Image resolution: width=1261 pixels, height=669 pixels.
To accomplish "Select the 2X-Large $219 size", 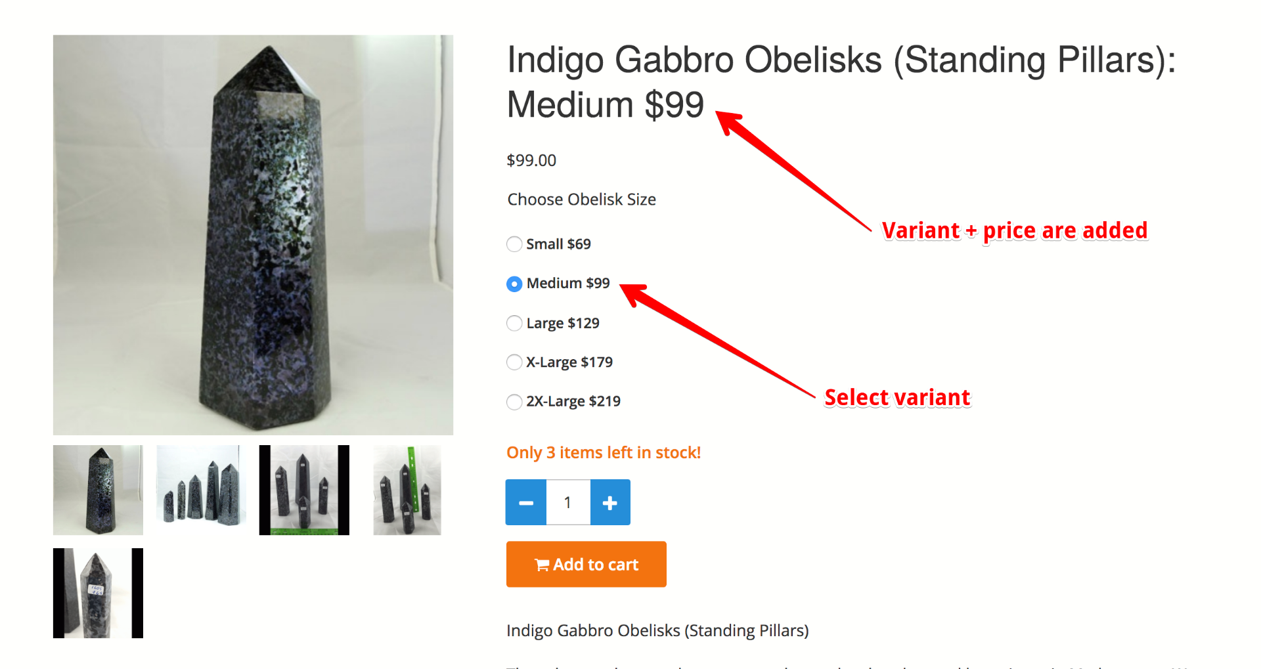I will coord(514,402).
